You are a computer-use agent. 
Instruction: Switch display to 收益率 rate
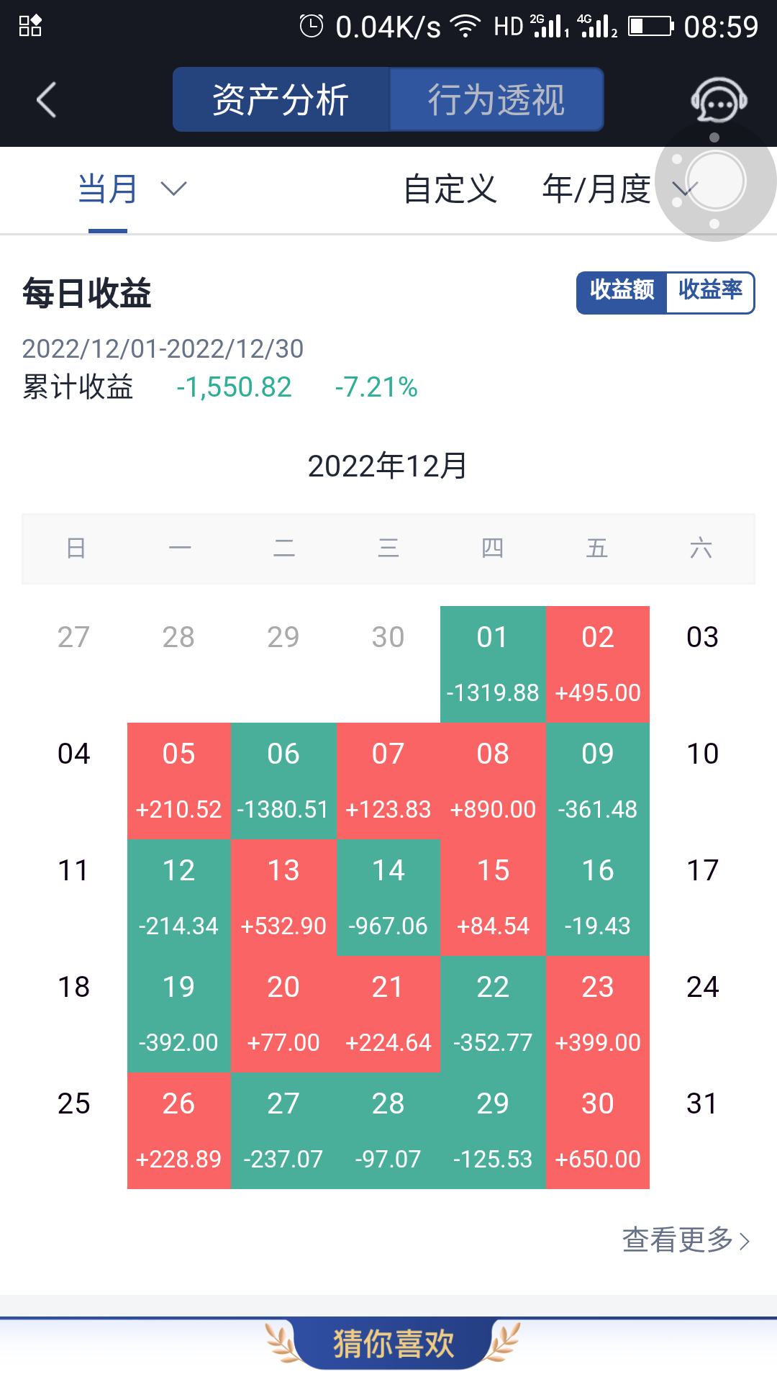710,292
